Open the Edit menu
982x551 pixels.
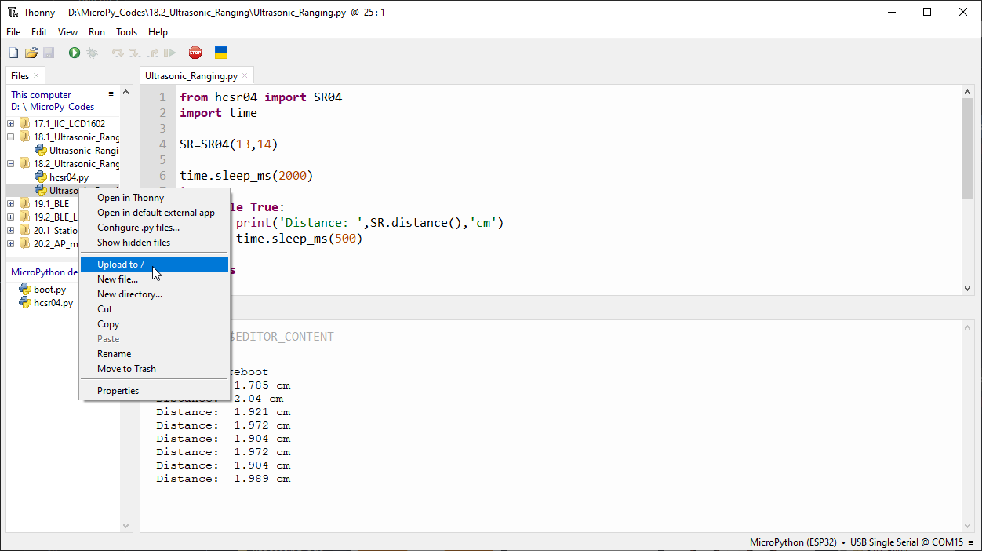(39, 32)
